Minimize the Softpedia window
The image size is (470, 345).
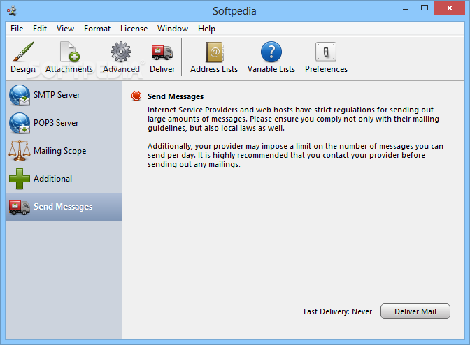[406, 8]
